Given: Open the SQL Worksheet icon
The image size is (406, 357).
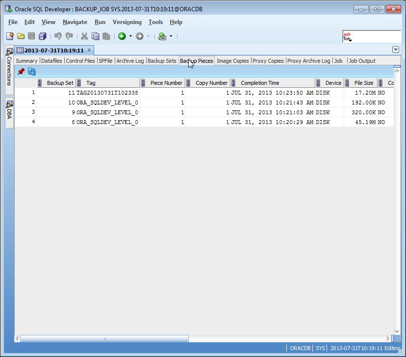Looking at the screenshot, I should [x=162, y=36].
